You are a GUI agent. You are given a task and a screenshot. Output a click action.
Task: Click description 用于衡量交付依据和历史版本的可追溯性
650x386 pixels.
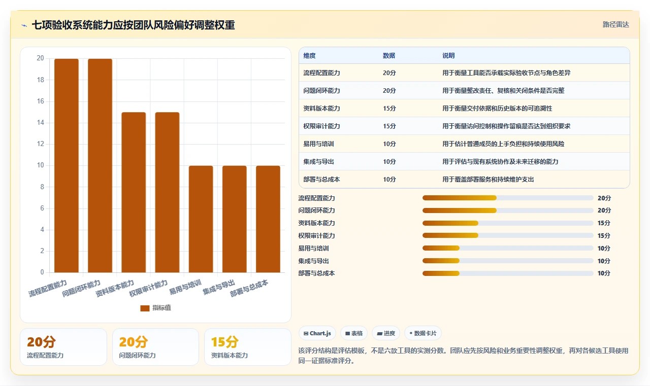497,109
